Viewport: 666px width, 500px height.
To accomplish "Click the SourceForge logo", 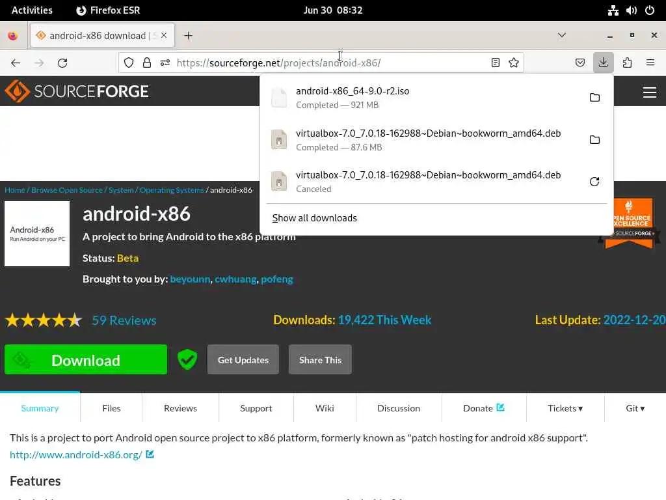I will pyautogui.click(x=77, y=91).
